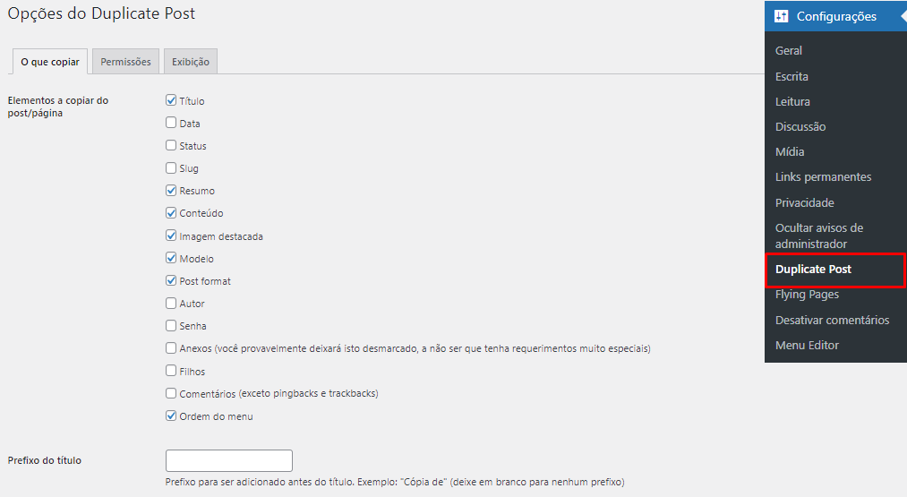
Task: Open the Privacidade settings page
Action: pyautogui.click(x=804, y=203)
